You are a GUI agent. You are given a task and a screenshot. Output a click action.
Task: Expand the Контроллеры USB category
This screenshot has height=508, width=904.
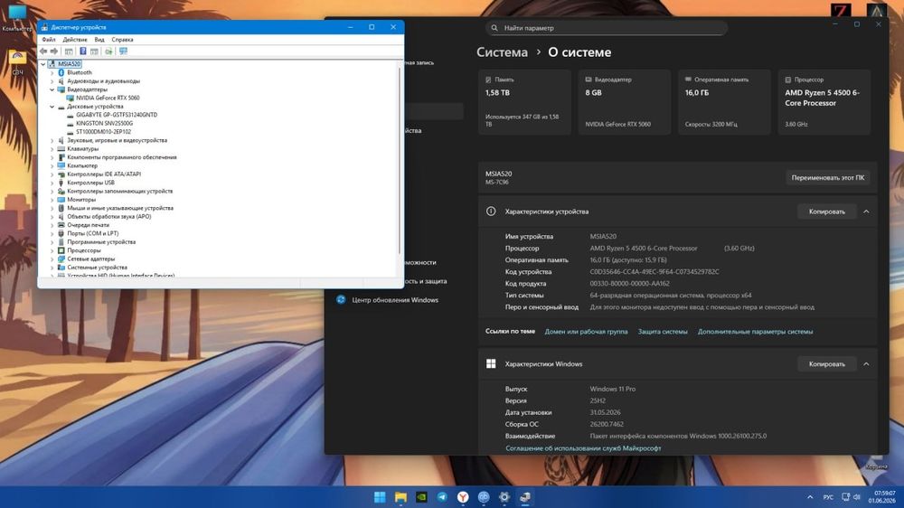(52, 183)
